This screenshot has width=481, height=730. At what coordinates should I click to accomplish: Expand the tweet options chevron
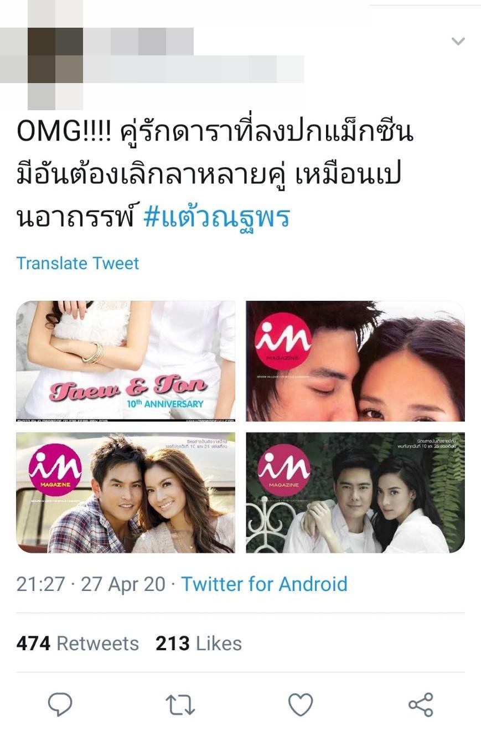click(458, 41)
